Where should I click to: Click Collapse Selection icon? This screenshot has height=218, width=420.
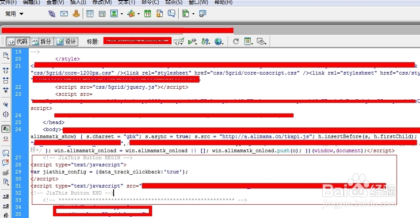tap(6, 80)
